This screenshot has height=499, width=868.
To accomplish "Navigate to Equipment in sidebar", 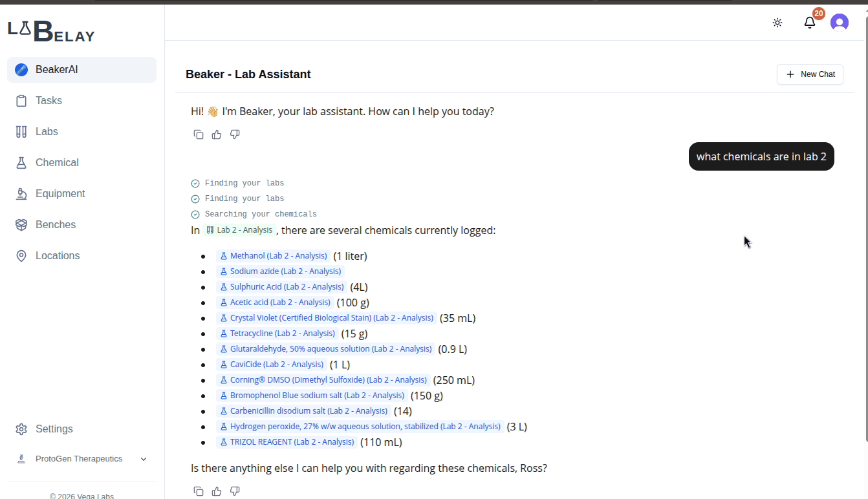I will pos(60,194).
